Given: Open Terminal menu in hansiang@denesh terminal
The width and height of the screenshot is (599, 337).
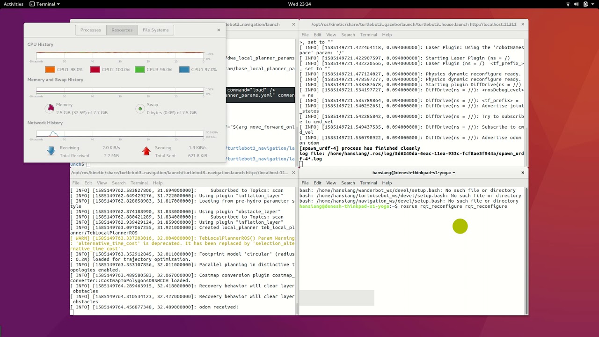Looking at the screenshot, I should pyautogui.click(x=368, y=183).
